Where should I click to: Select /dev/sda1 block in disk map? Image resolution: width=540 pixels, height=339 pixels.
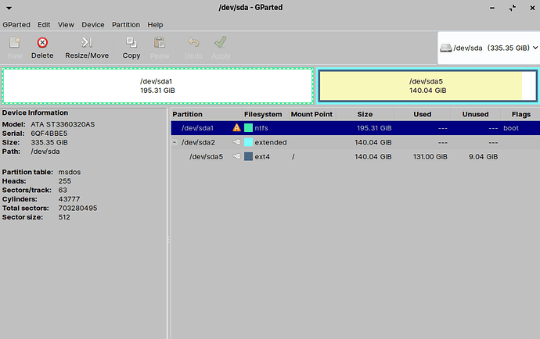click(x=158, y=86)
